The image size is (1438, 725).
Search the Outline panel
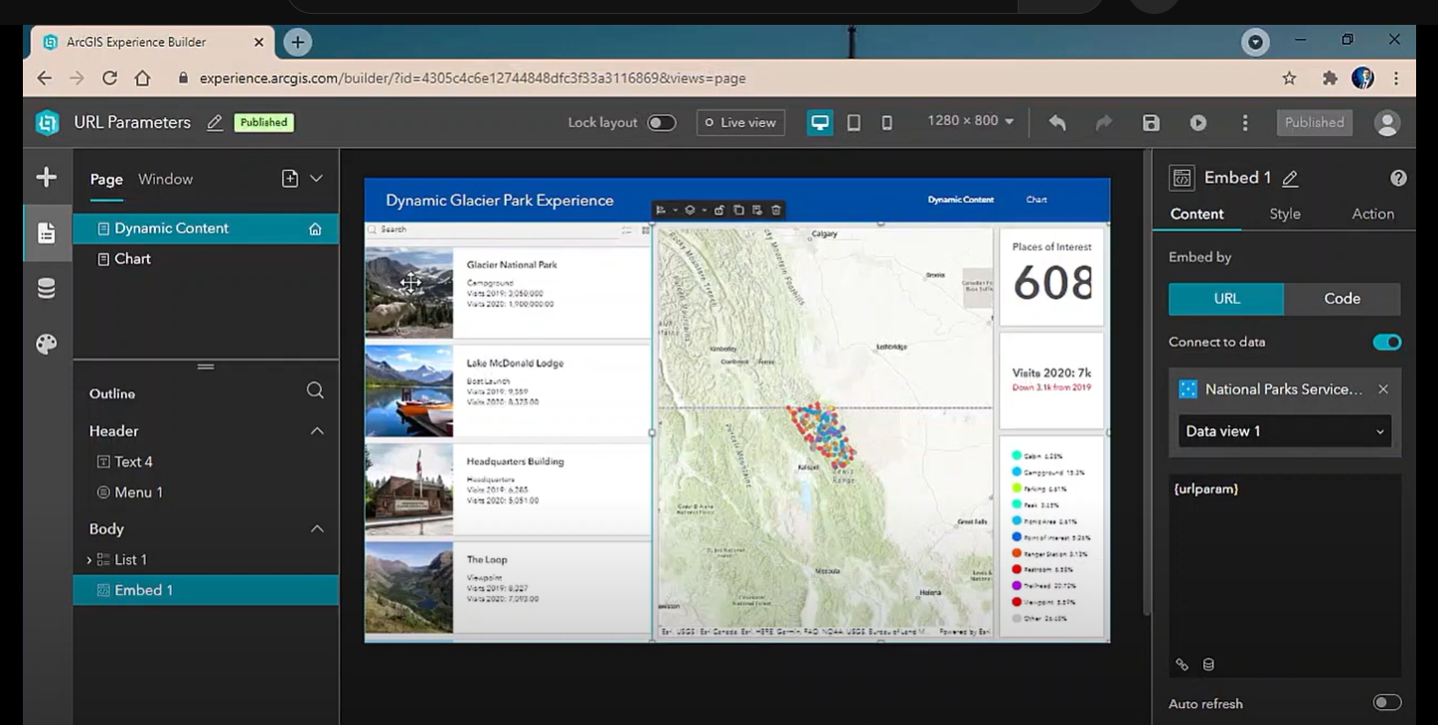tap(315, 391)
